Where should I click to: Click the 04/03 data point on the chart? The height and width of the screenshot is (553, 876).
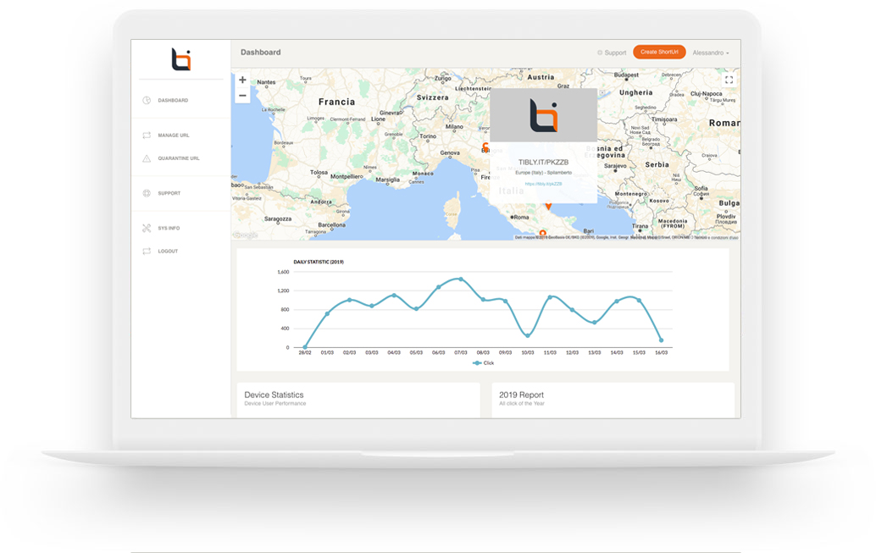[x=394, y=295]
